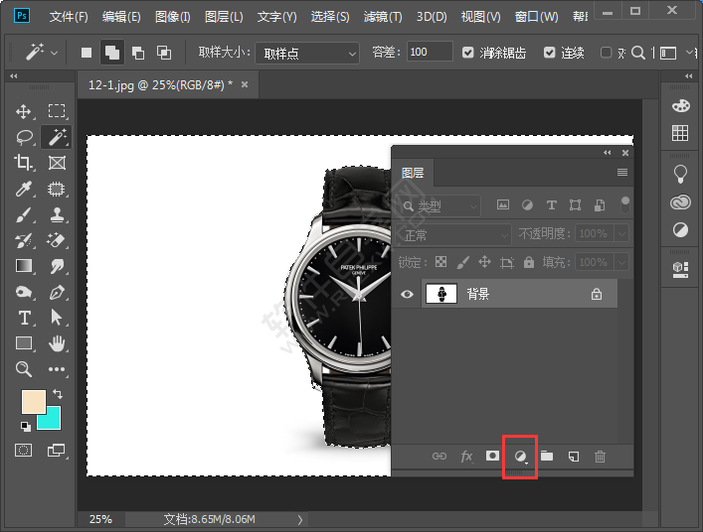Image resolution: width=703 pixels, height=532 pixels.
Task: Select the Zoom tool
Action: pyautogui.click(x=24, y=369)
